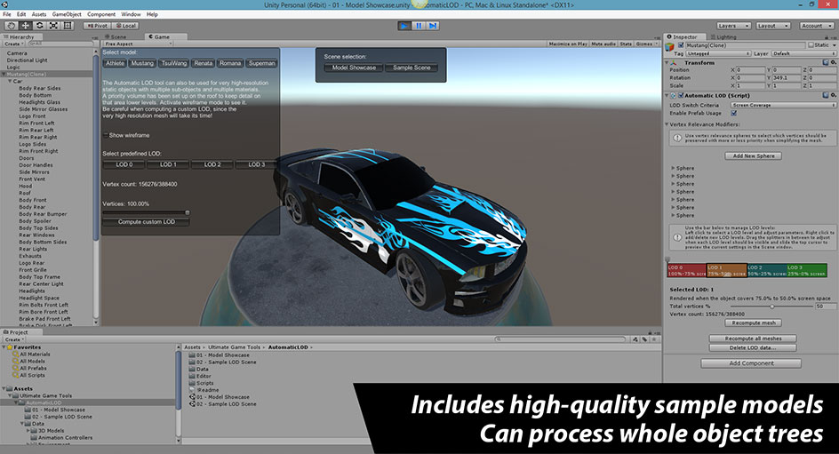The height and width of the screenshot is (454, 839).
Task: Open the All Models saved search
Action: point(29,361)
